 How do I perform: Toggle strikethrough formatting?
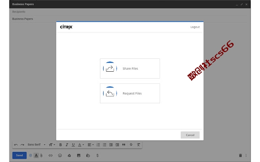point(131,145)
